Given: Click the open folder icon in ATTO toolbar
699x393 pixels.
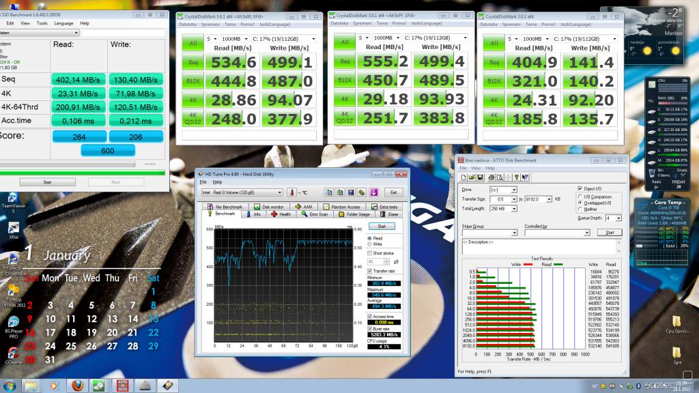Looking at the screenshot, I should coord(472,177).
